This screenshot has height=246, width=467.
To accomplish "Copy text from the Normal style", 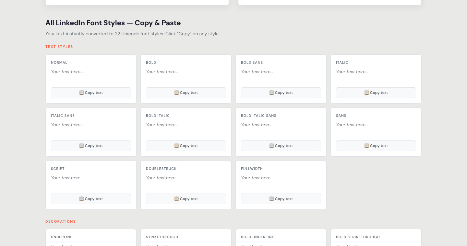I will [x=91, y=93].
